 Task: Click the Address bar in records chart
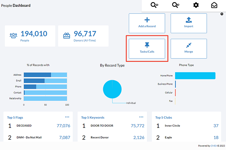45,75
